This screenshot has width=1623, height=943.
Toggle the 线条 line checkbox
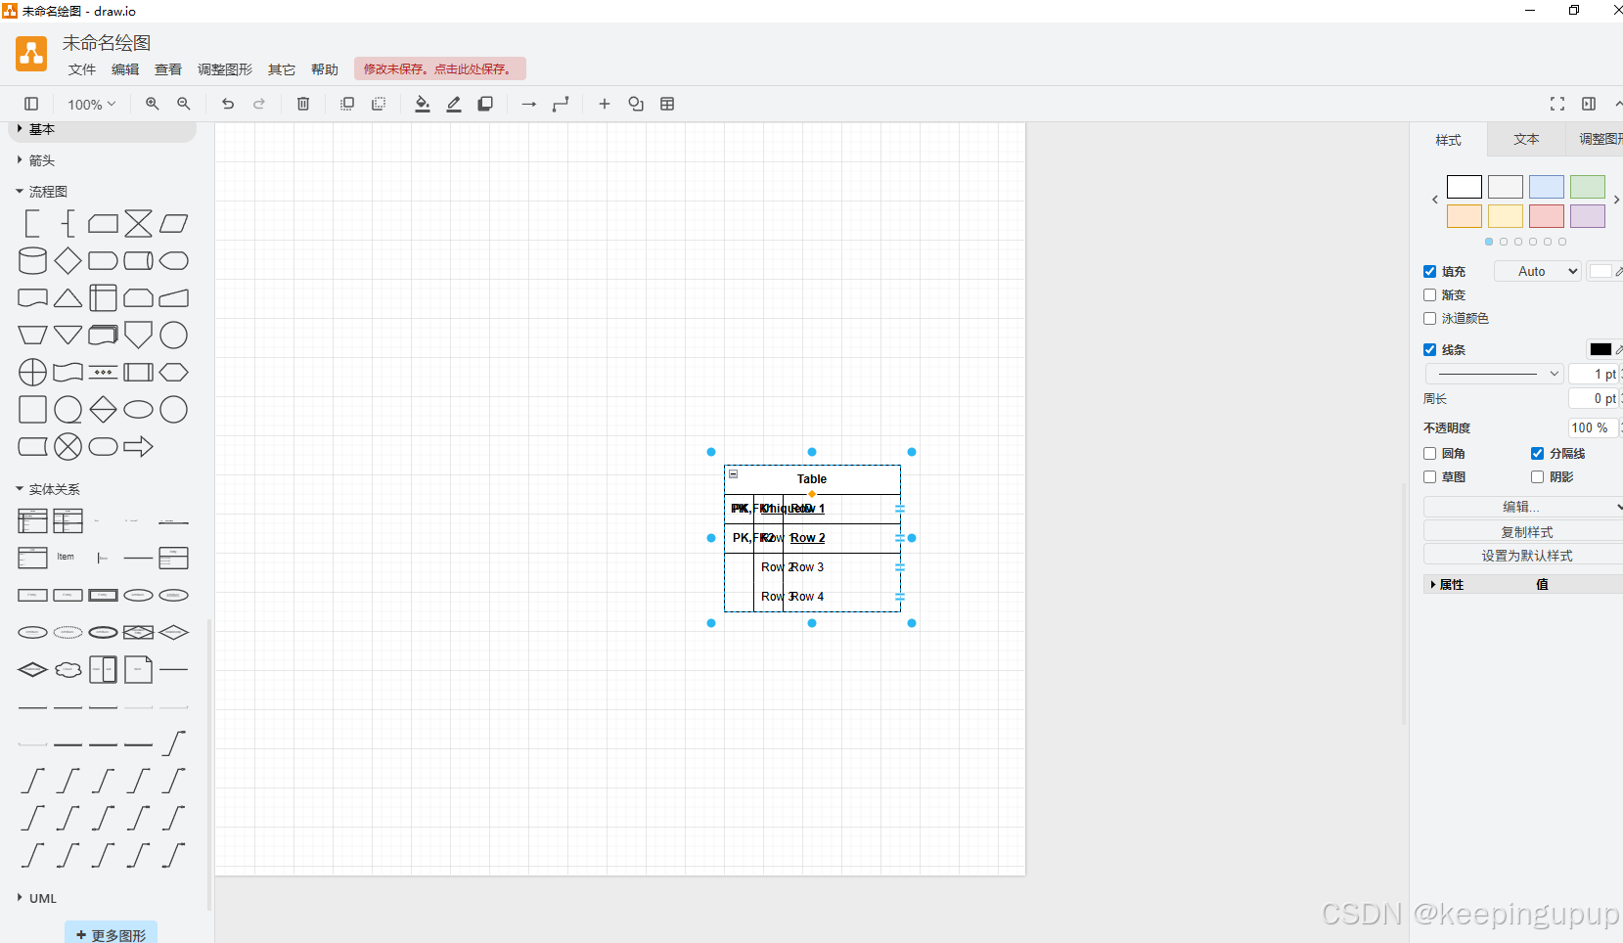click(x=1430, y=350)
